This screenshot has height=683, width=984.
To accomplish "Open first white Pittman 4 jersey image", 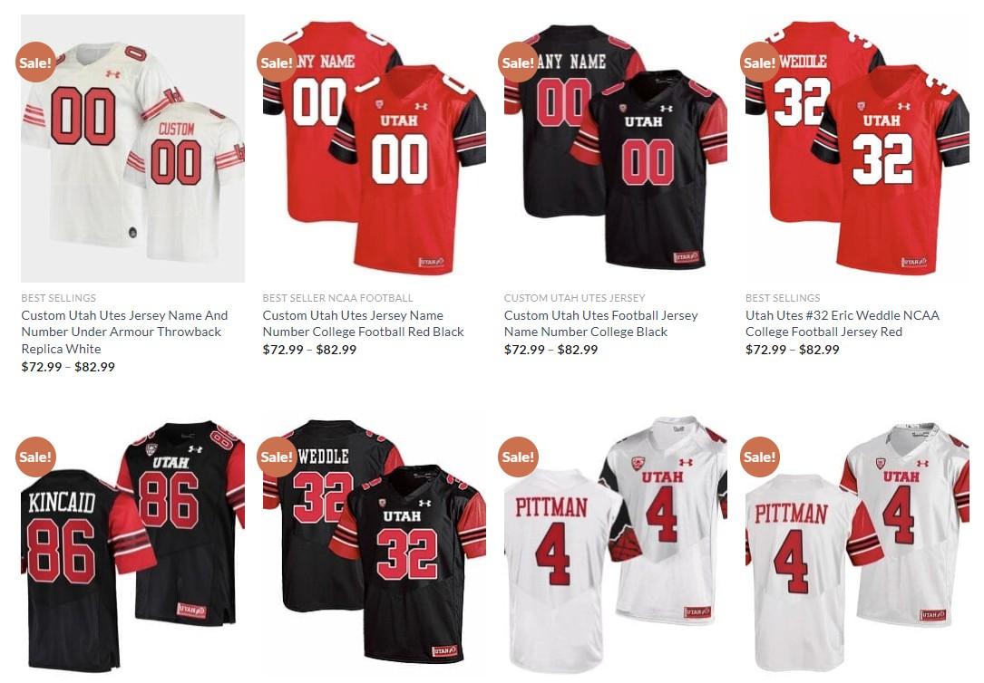I will pos(616,544).
